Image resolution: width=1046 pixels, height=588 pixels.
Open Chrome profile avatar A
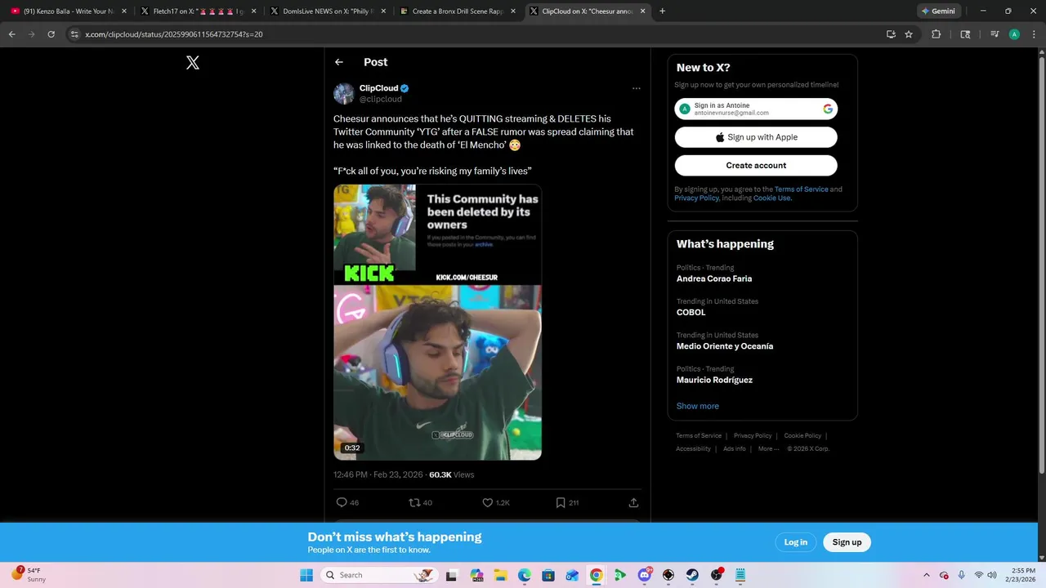pyautogui.click(x=1014, y=34)
